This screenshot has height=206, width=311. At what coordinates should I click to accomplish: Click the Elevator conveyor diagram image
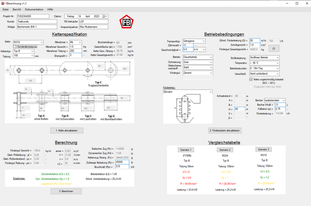[x=188, y=108]
